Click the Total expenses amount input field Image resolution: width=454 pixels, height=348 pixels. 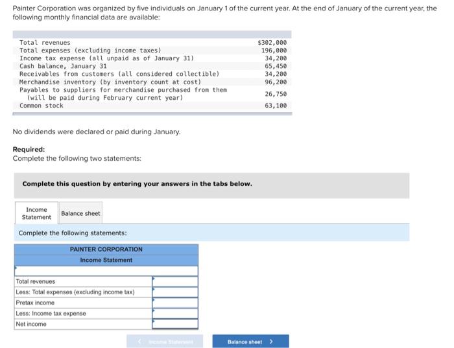pyautogui.click(x=175, y=292)
